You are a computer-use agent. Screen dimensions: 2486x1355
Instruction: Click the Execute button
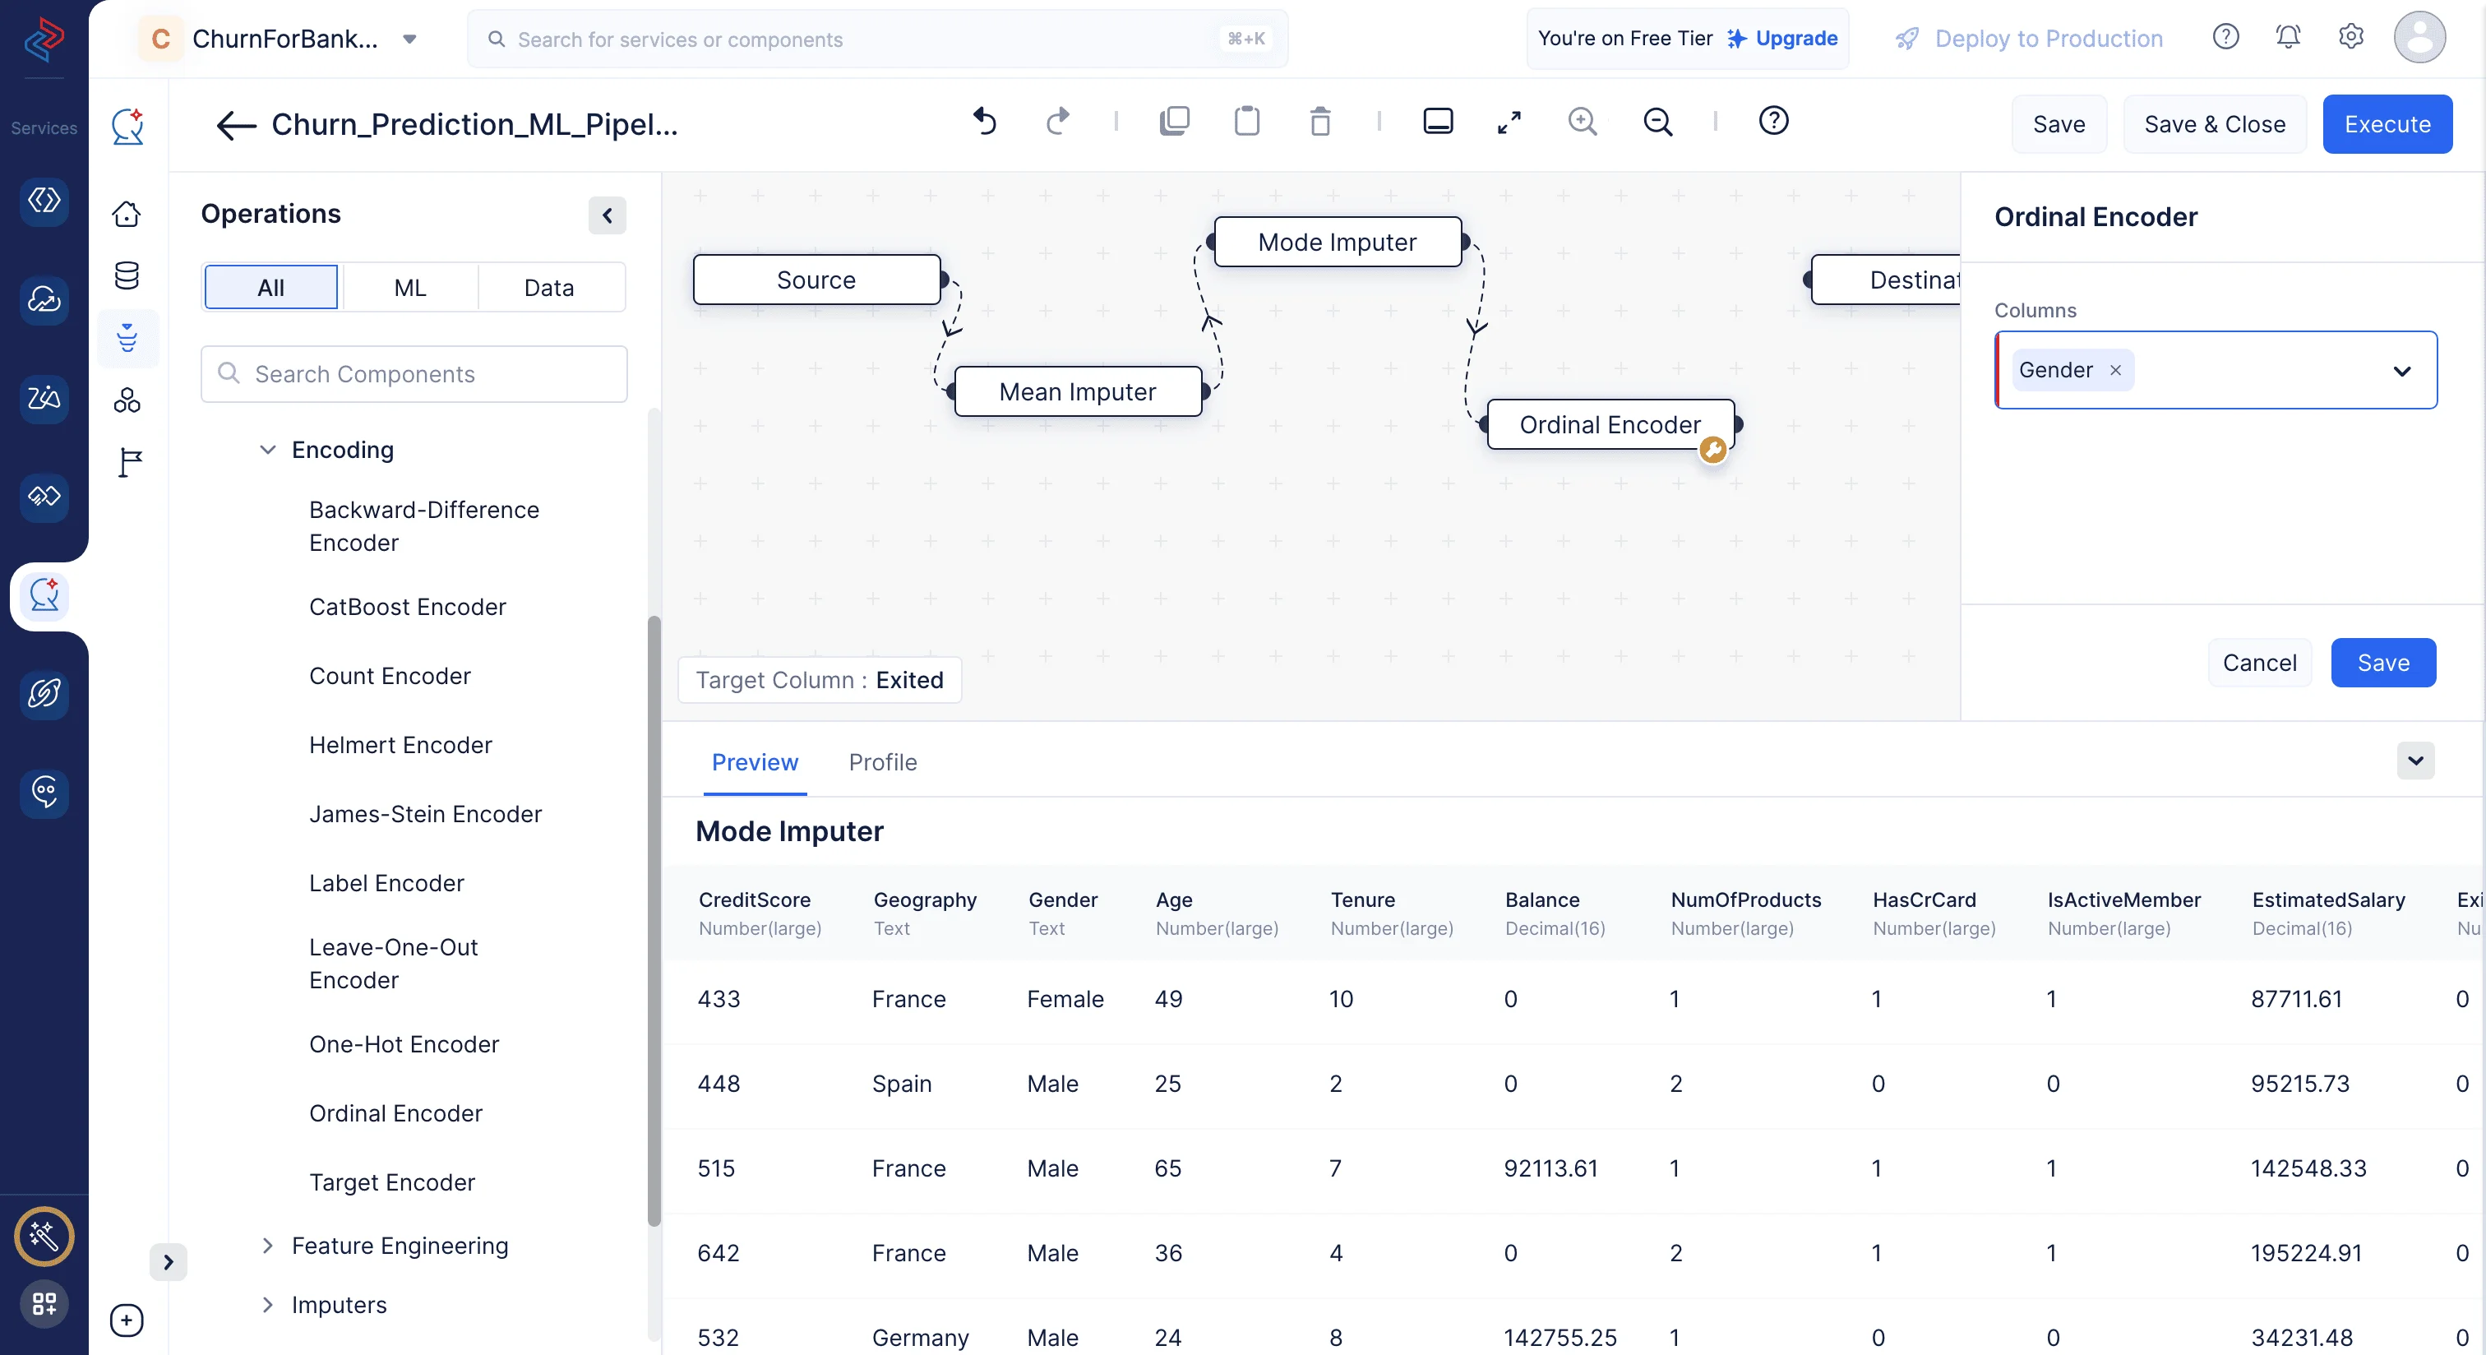(2387, 124)
